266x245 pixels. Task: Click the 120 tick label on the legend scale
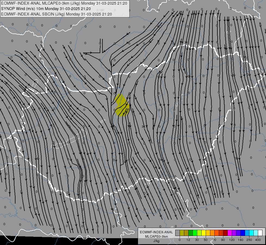click(232, 240)
